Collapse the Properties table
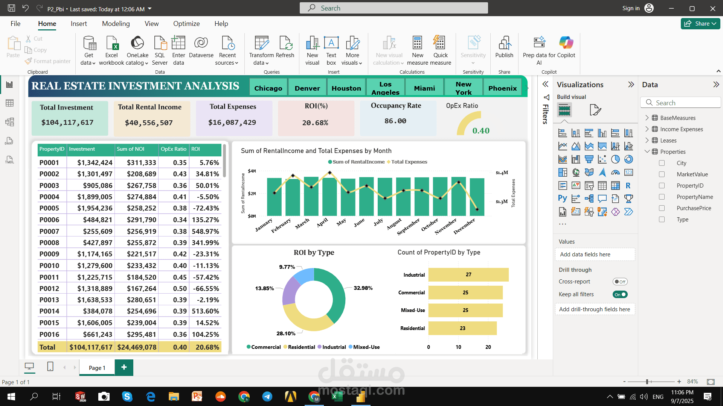This screenshot has height=406, width=723. [x=647, y=151]
